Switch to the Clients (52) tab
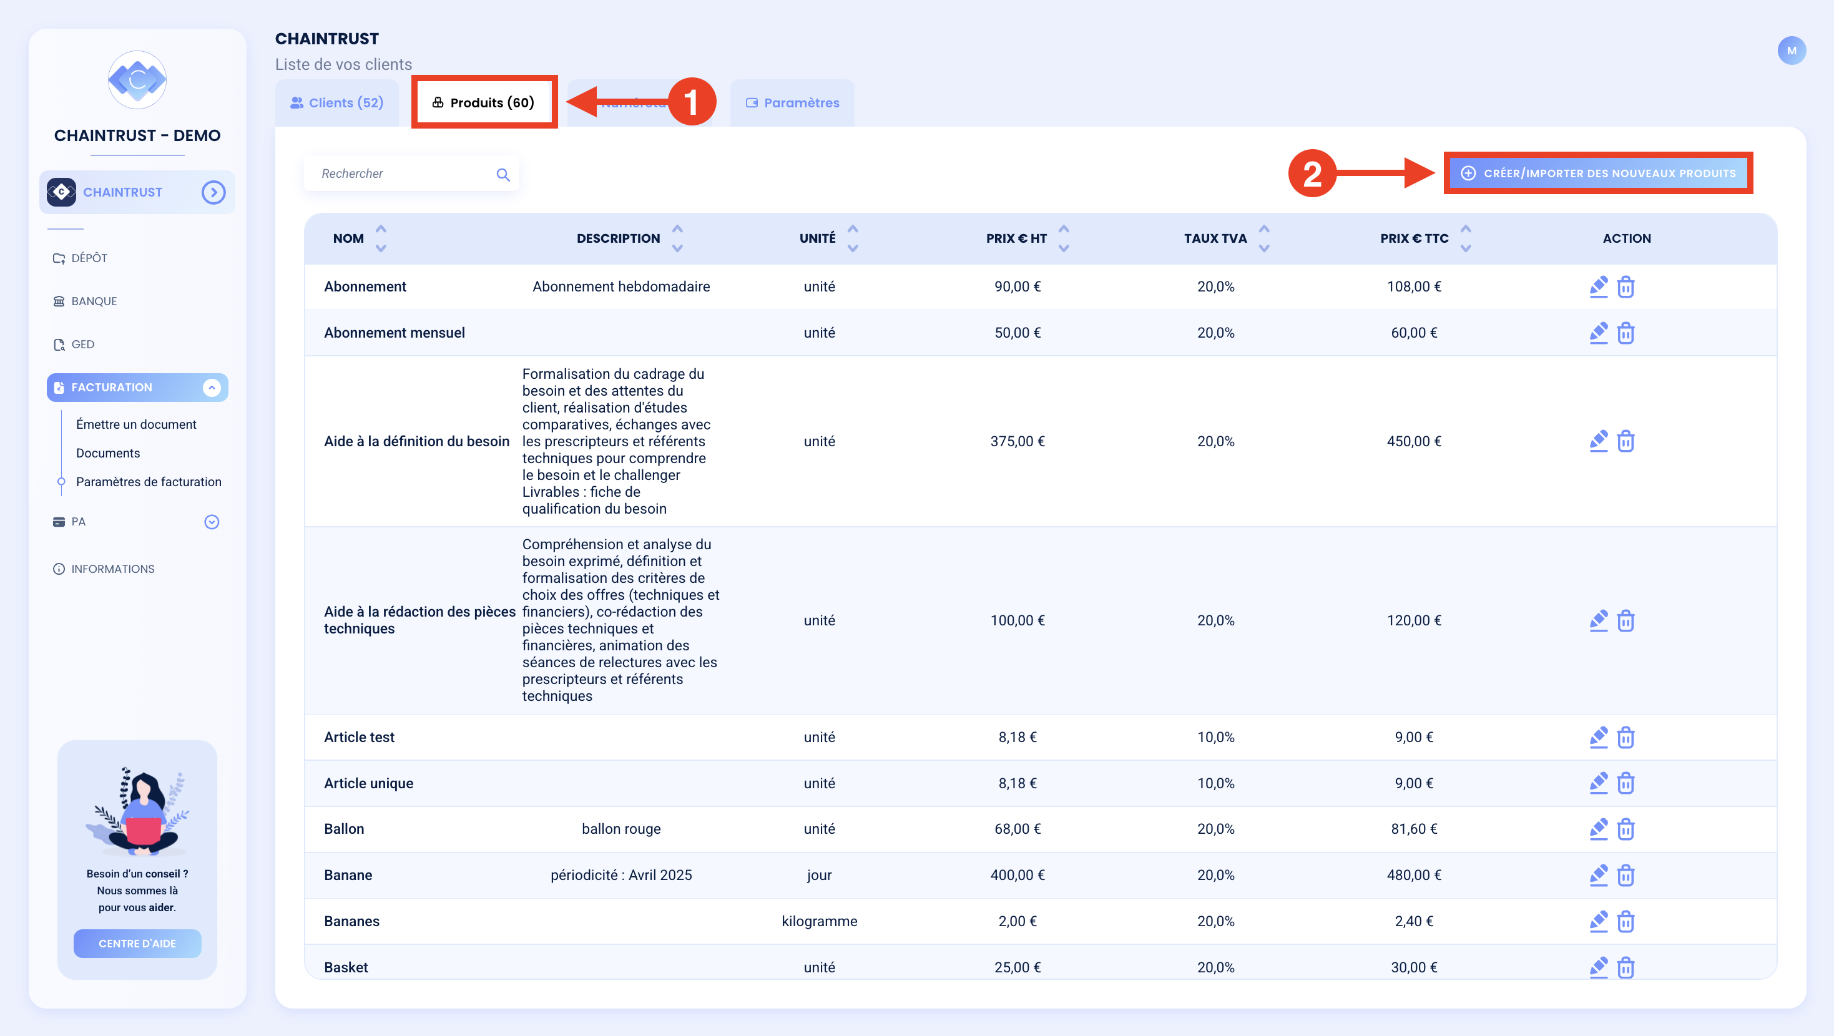 (x=336, y=102)
